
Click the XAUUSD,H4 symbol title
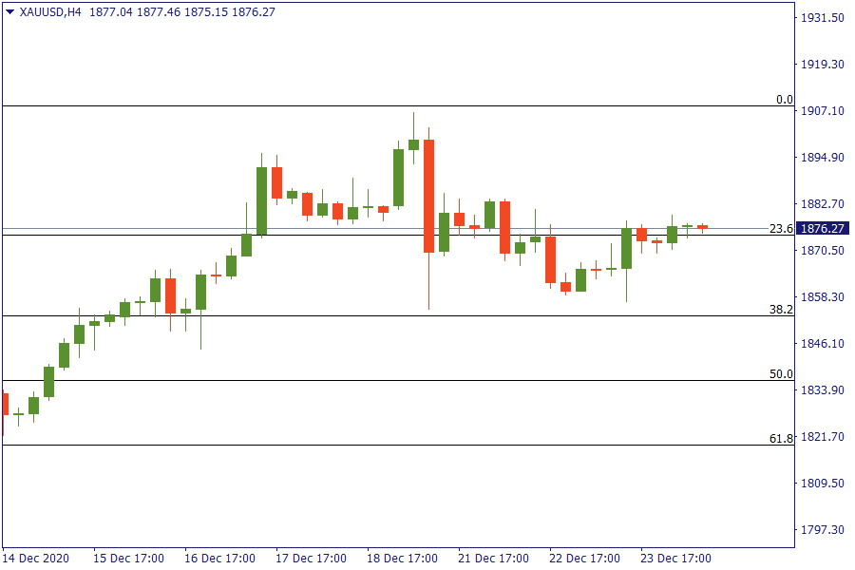pyautogui.click(x=49, y=12)
